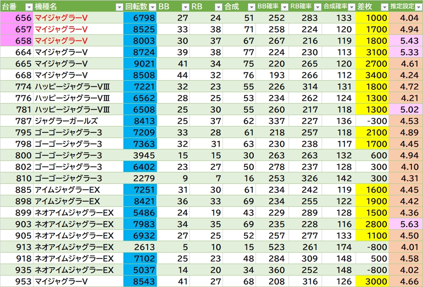Screen dimensions: 423x287
Task: Select the 差枚 cell showing -300
Action: click(x=372, y=121)
